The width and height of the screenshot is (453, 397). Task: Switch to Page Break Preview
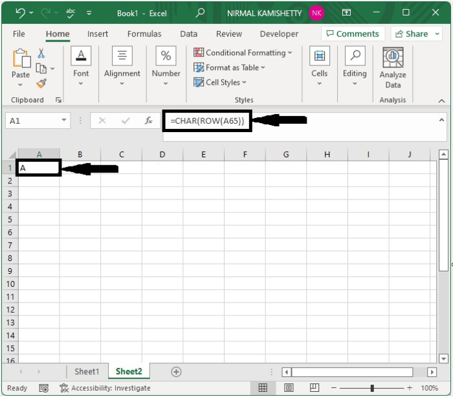(315, 388)
